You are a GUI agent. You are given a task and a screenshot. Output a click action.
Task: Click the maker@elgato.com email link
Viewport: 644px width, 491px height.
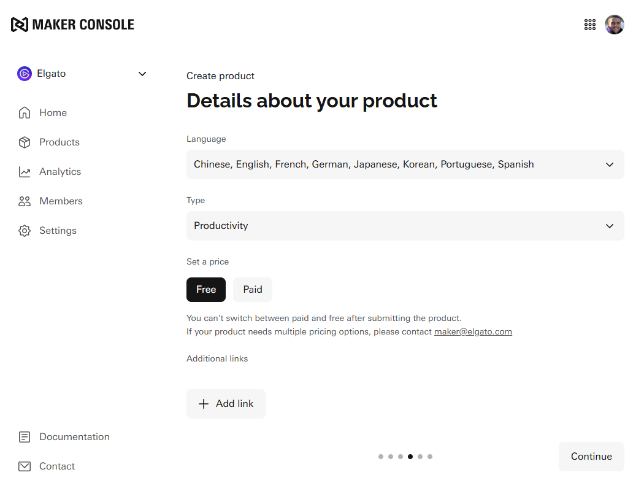(473, 331)
